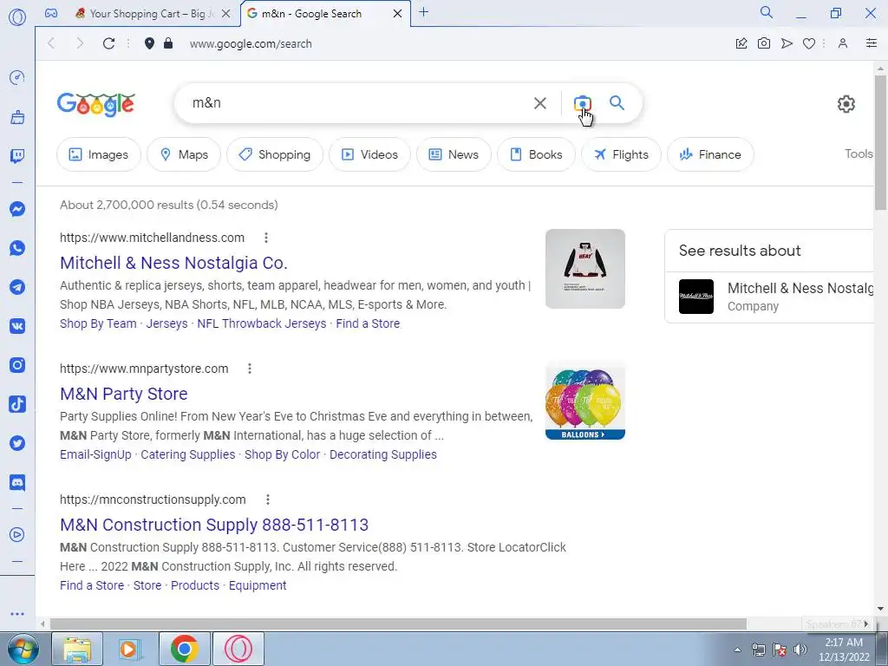Open Discord in sidebar
Screen dimensions: 888x666
(x=17, y=482)
